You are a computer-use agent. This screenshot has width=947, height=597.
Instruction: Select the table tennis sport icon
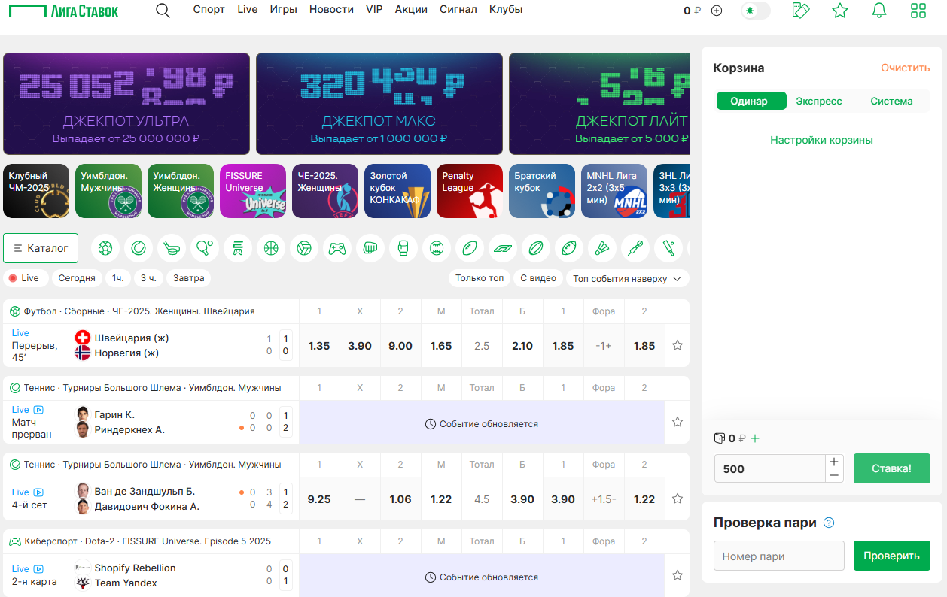205,247
